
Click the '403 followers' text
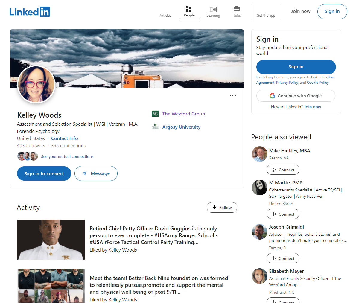(31, 145)
